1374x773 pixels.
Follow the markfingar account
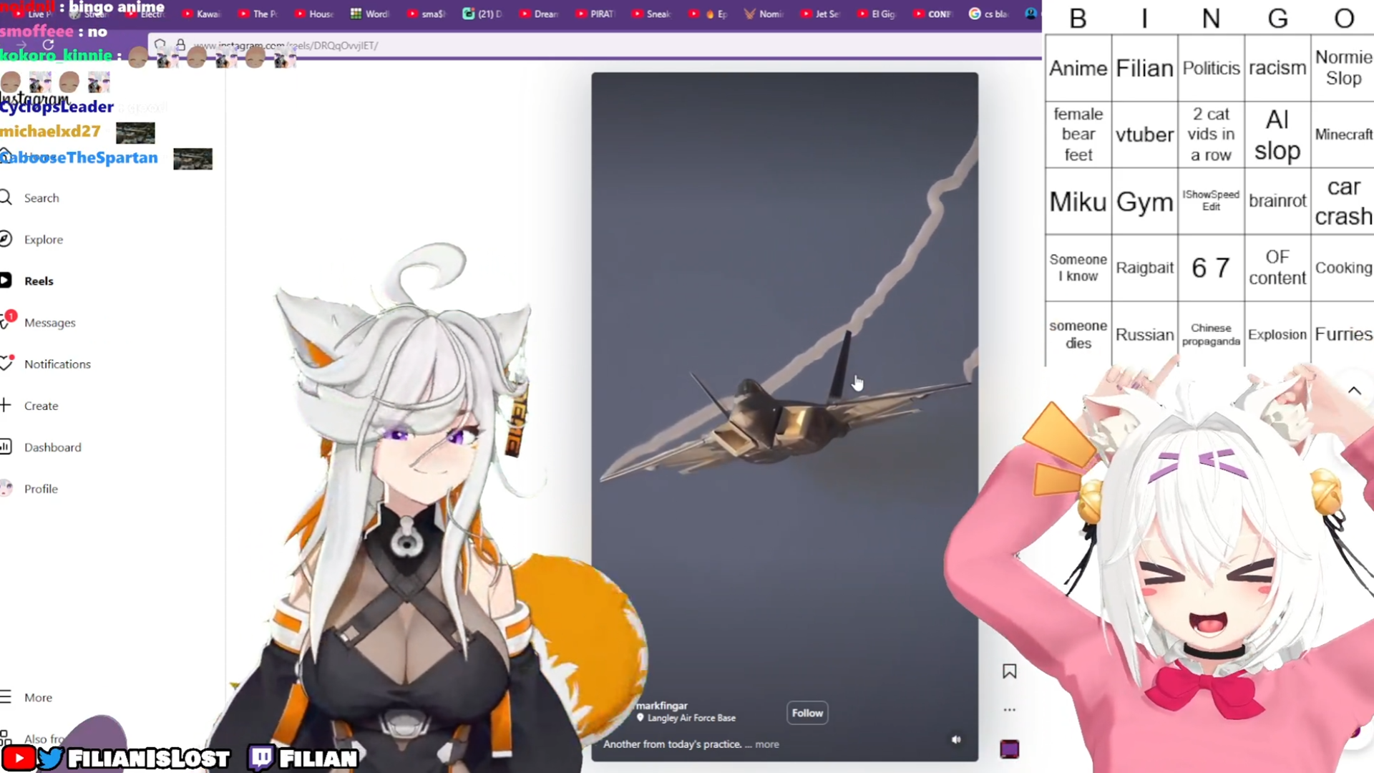(807, 713)
